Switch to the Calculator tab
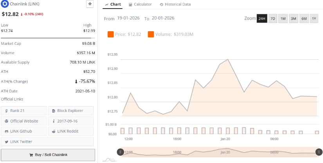 tap(140, 4)
